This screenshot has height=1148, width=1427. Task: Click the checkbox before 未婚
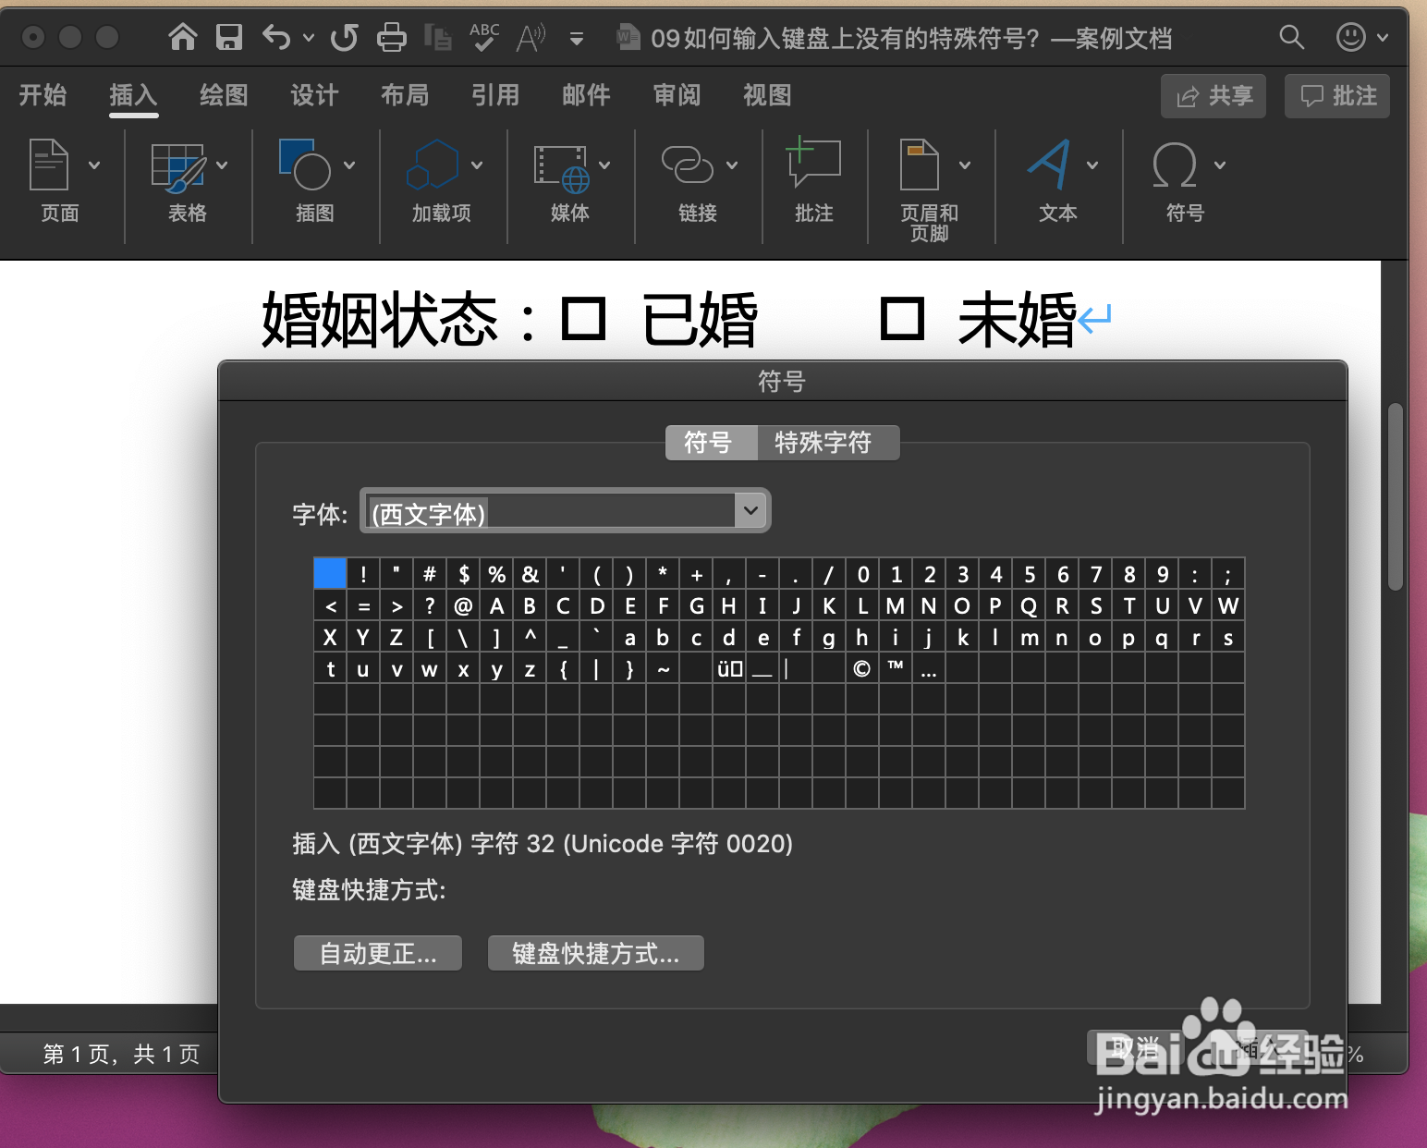click(x=902, y=319)
